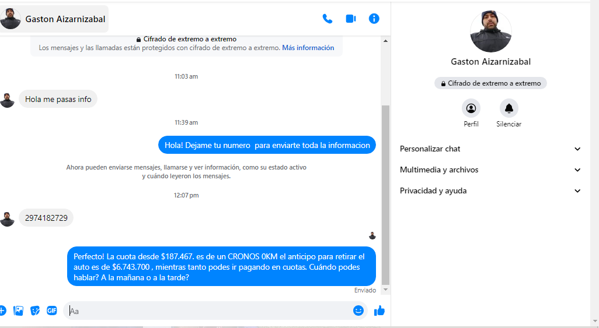Click Gaston Aizarnizabal name in chat header

click(x=64, y=19)
